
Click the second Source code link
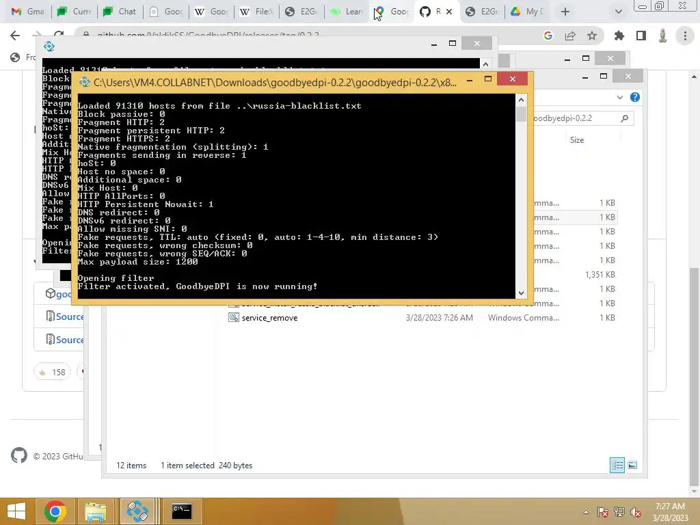70,340
